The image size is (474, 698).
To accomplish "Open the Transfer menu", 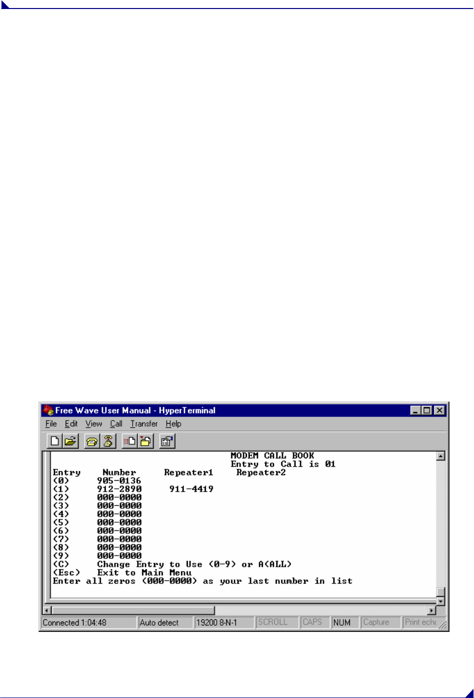I will click(x=144, y=424).
